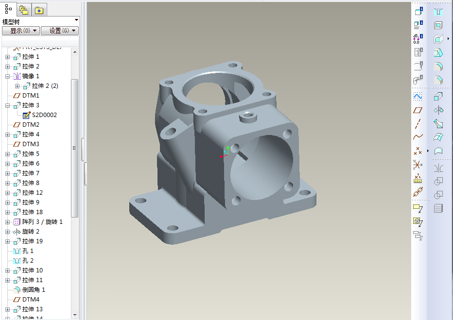Image resolution: width=453 pixels, height=320 pixels.
Task: Select the Datum Curve tool
Action: pos(418,137)
